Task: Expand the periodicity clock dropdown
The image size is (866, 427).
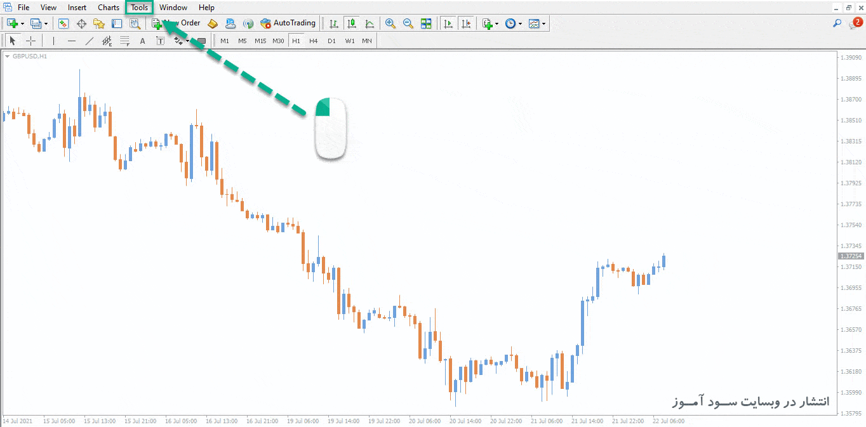Action: [x=520, y=23]
